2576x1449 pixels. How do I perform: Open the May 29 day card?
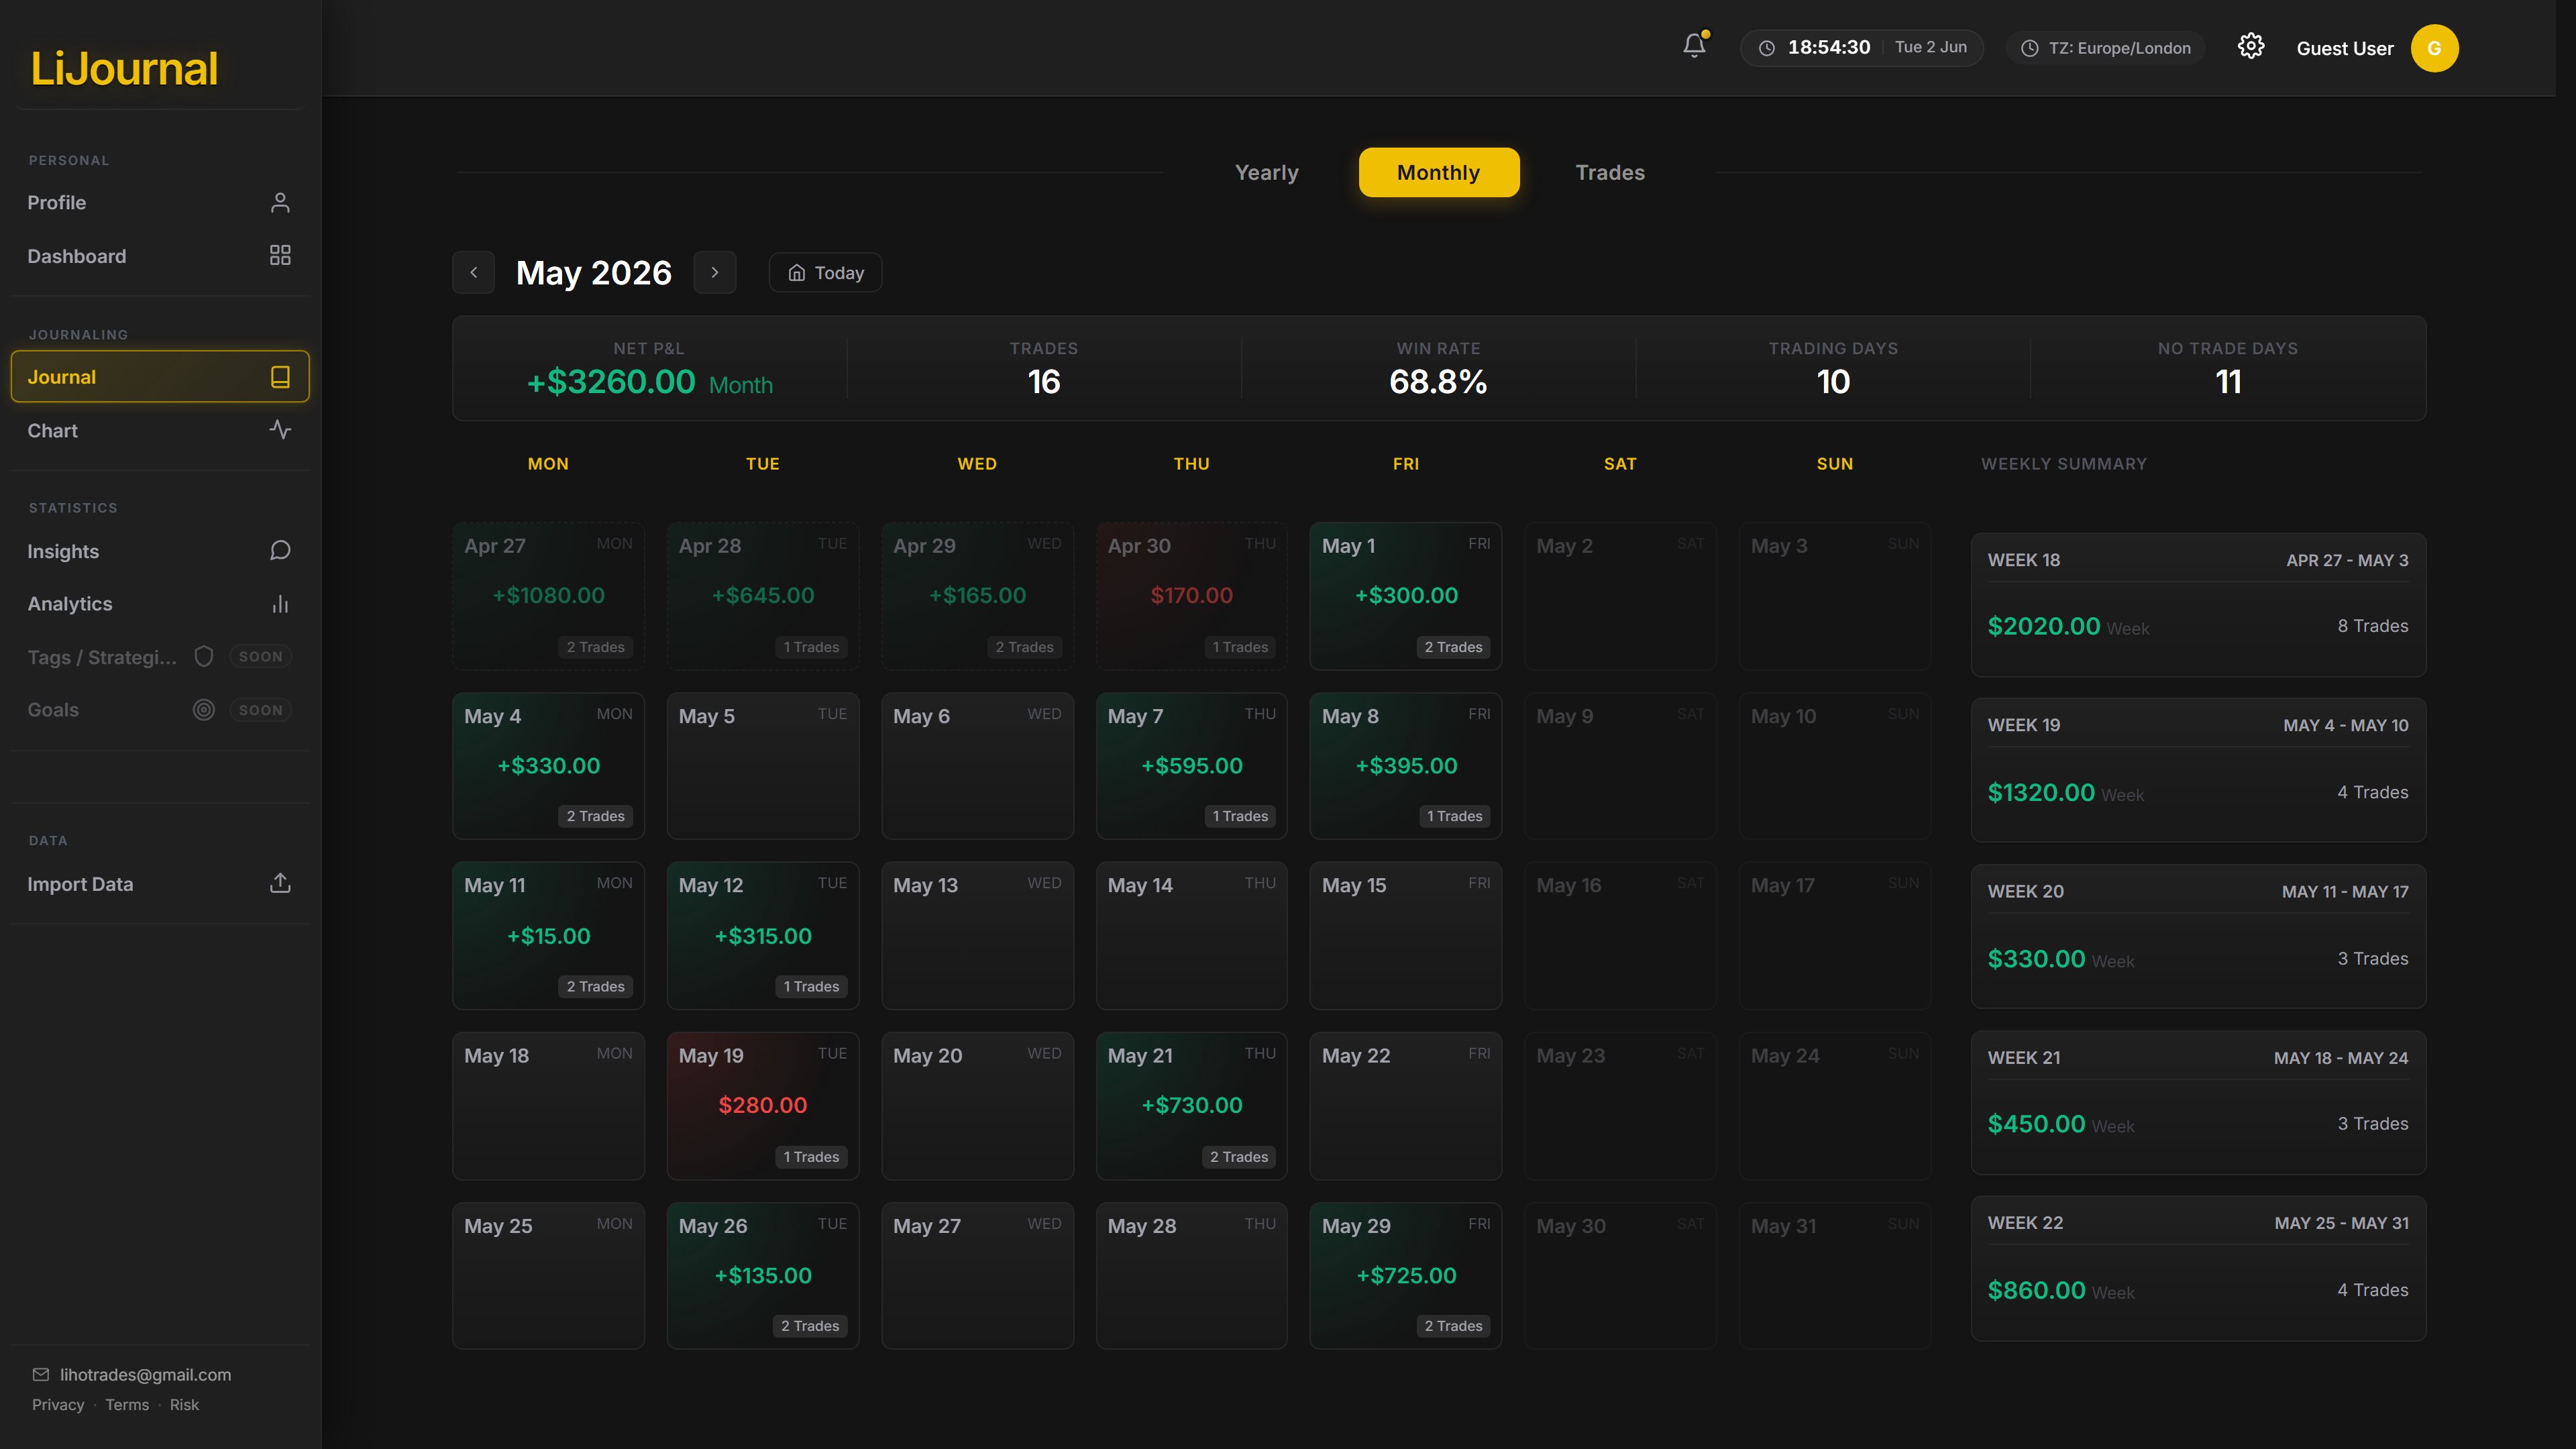[1406, 1276]
